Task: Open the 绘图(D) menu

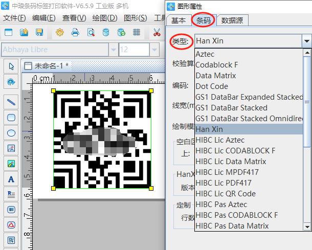Action: click(x=105, y=18)
